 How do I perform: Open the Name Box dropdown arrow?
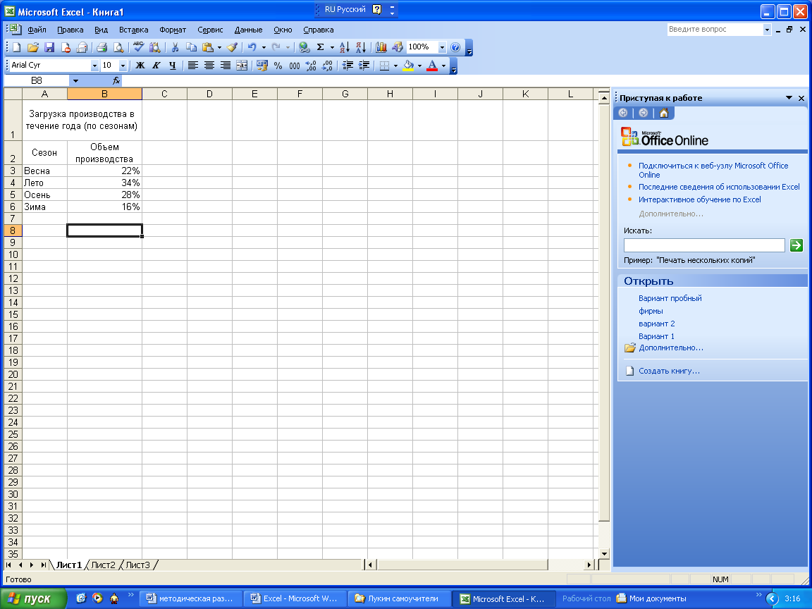75,81
